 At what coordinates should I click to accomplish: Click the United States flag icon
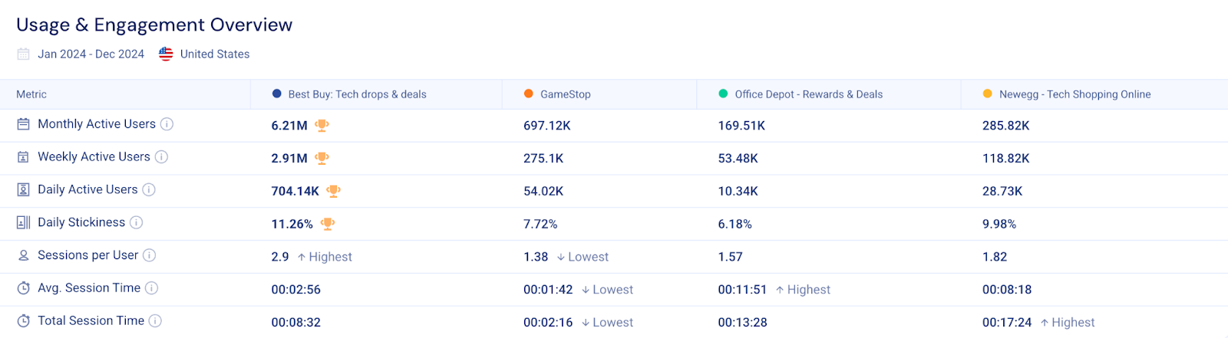[166, 54]
